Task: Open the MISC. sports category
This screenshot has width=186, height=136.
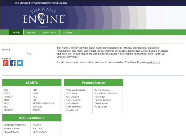Action: pyautogui.click(x=7, y=103)
